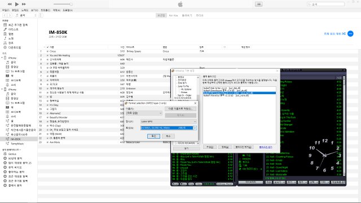Skip to next track with fast-forward icon
Image resolution: width=361 pixels, height=203 pixels.
coord(24,4)
